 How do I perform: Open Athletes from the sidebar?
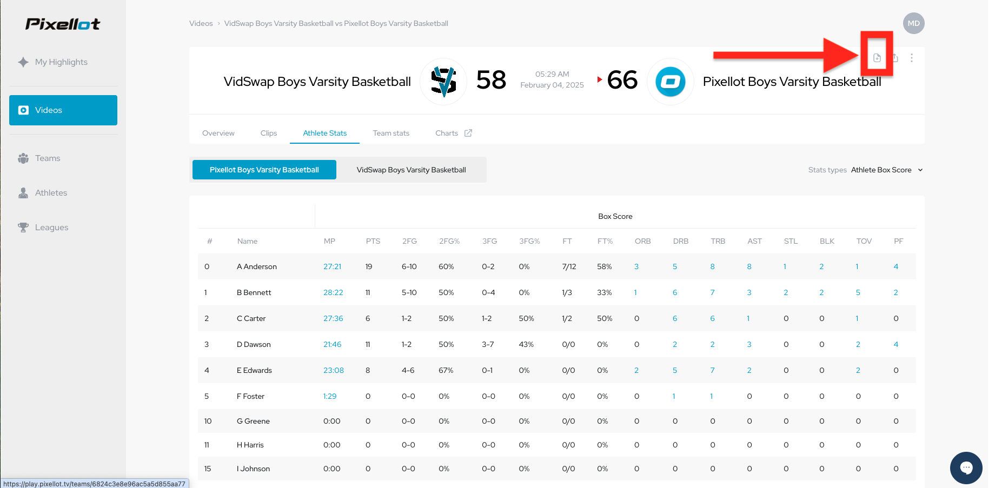pyautogui.click(x=63, y=193)
